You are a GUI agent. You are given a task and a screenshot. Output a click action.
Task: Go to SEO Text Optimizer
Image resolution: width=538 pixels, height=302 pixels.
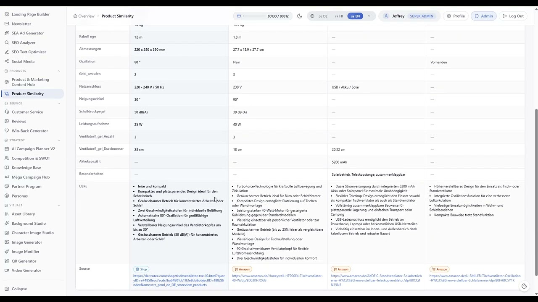[29, 52]
